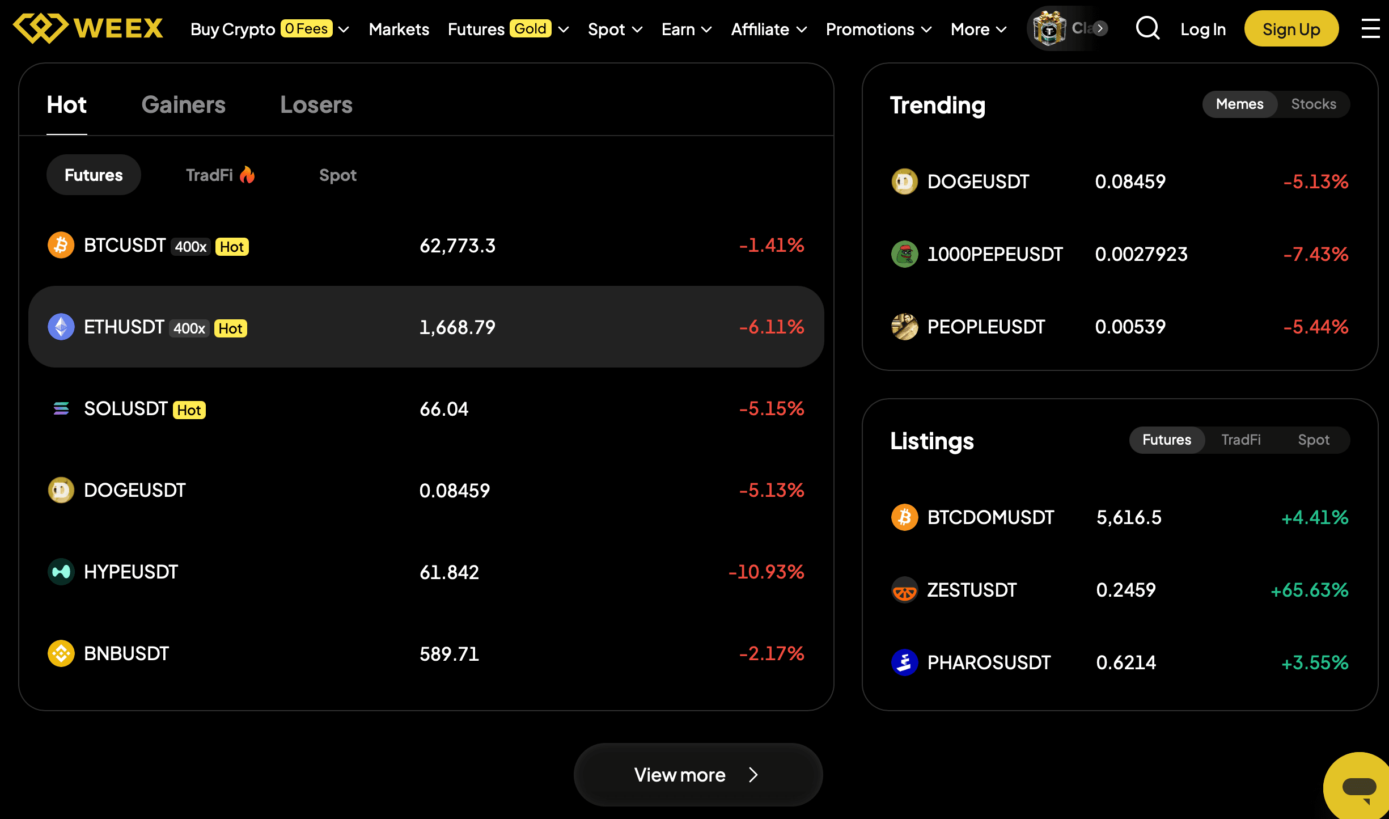Click the Trending panel heading
Screen dimensions: 1389x819
pos(938,105)
